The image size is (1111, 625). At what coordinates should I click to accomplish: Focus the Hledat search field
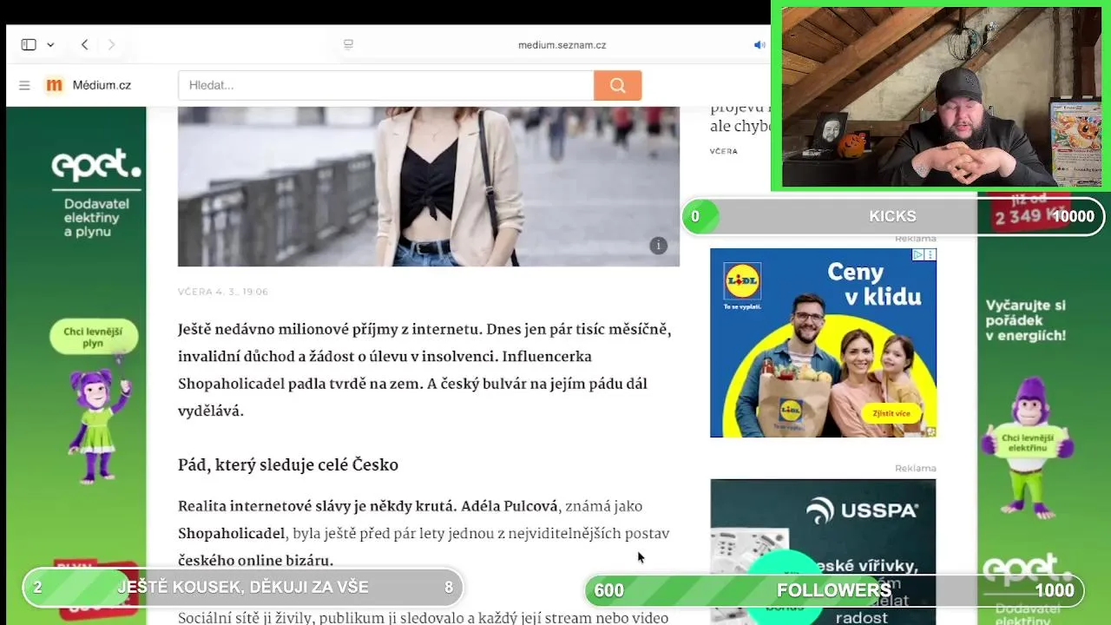coord(386,85)
